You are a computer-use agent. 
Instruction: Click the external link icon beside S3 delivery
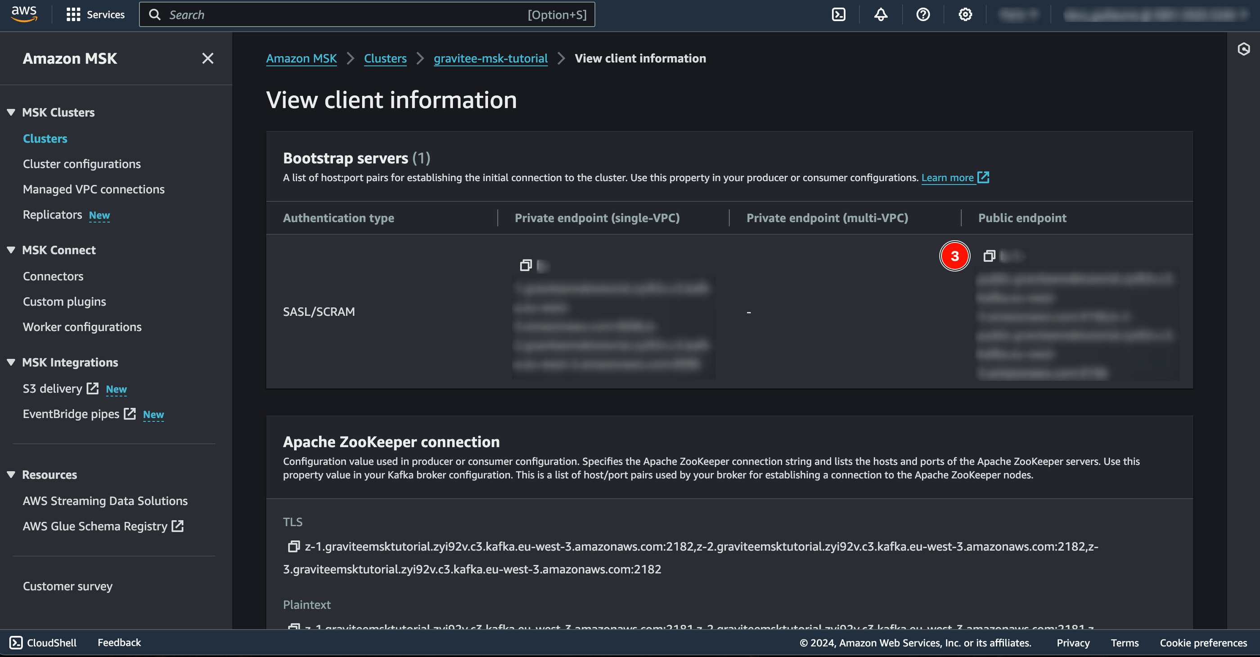click(x=92, y=388)
